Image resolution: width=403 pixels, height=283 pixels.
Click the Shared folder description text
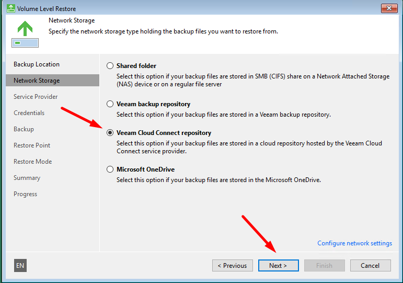pyautogui.click(x=253, y=80)
